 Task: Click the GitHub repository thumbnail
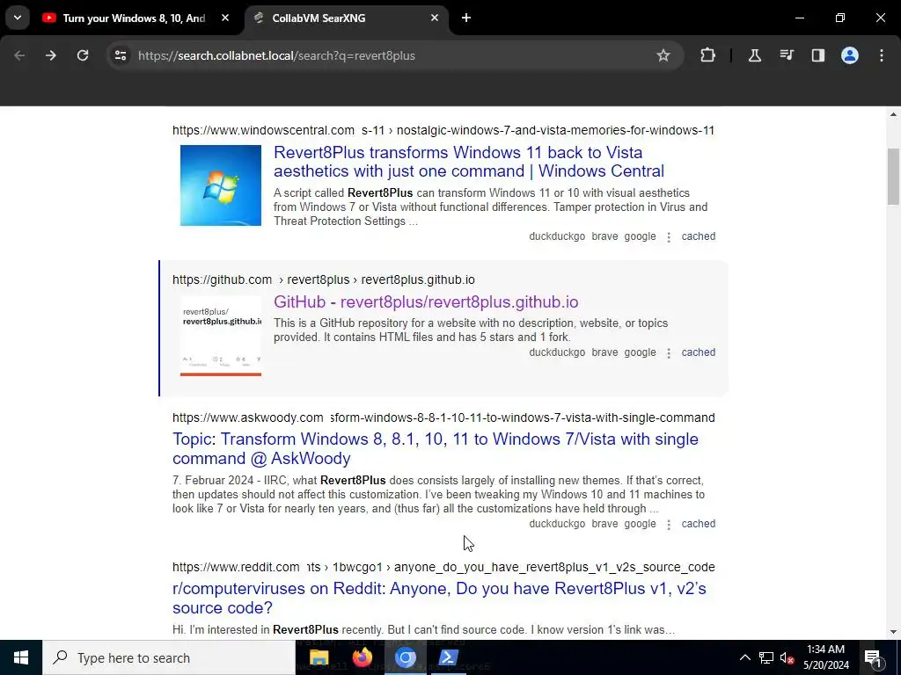[221, 336]
